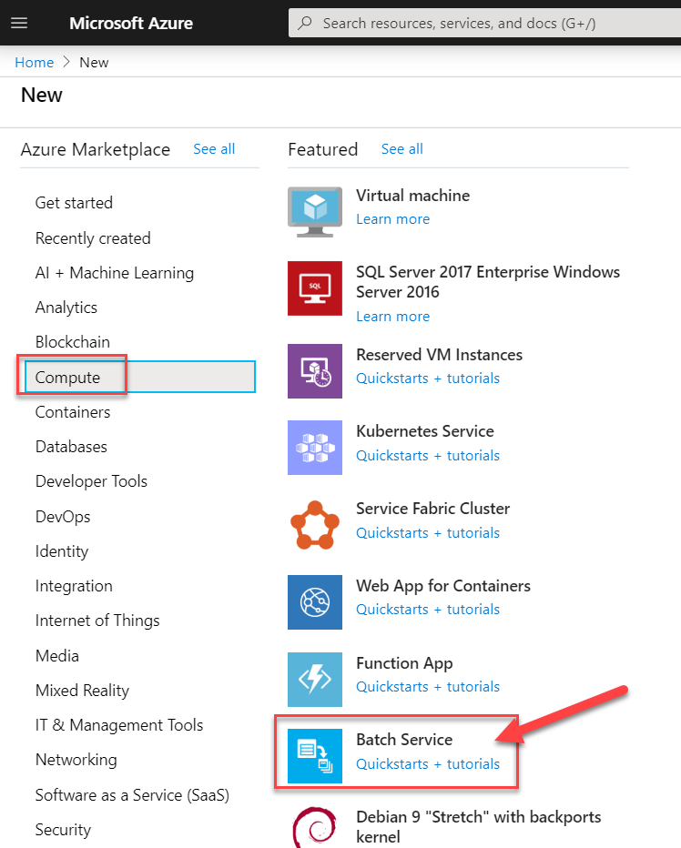The image size is (681, 848).
Task: Select the Databases category
Action: [71, 447]
